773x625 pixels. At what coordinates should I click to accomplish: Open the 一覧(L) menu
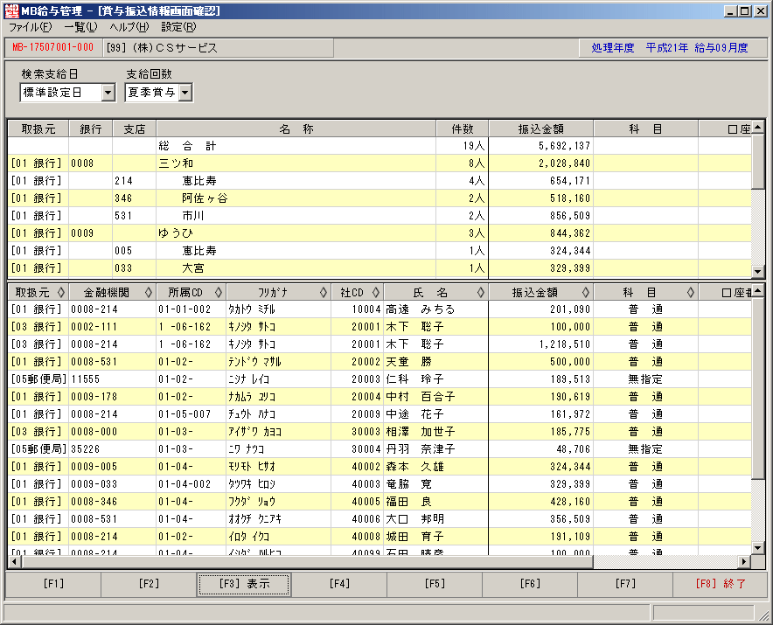[x=80, y=27]
